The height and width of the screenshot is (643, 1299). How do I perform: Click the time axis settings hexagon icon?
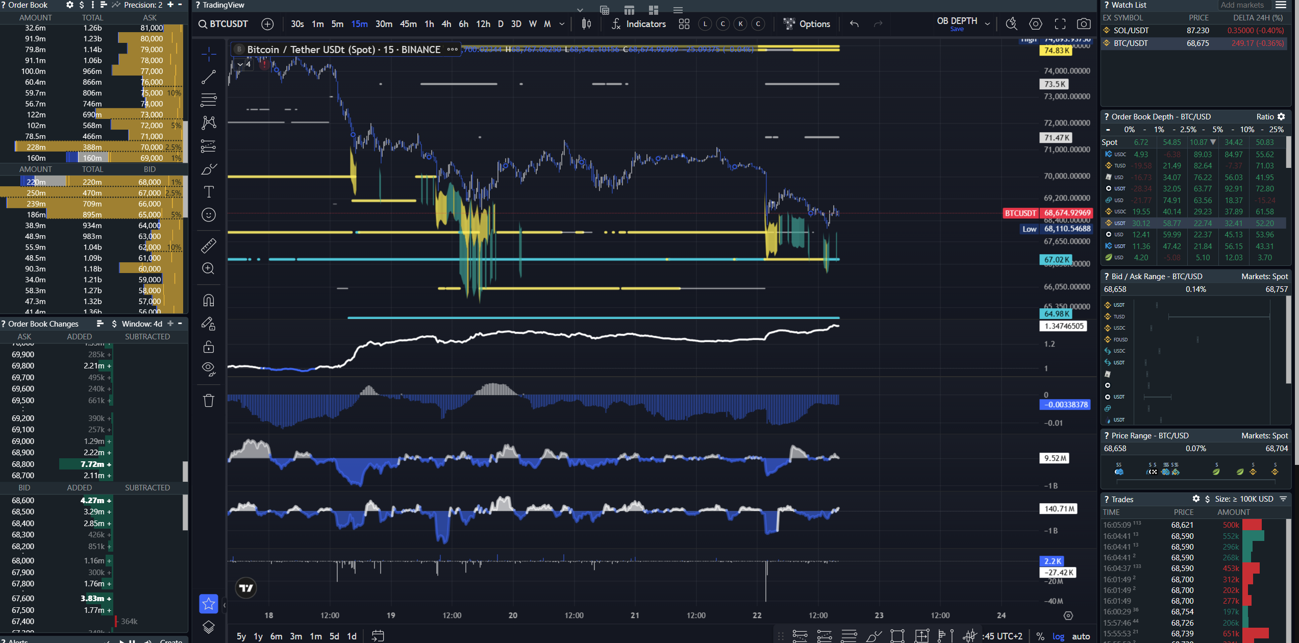[1068, 615]
